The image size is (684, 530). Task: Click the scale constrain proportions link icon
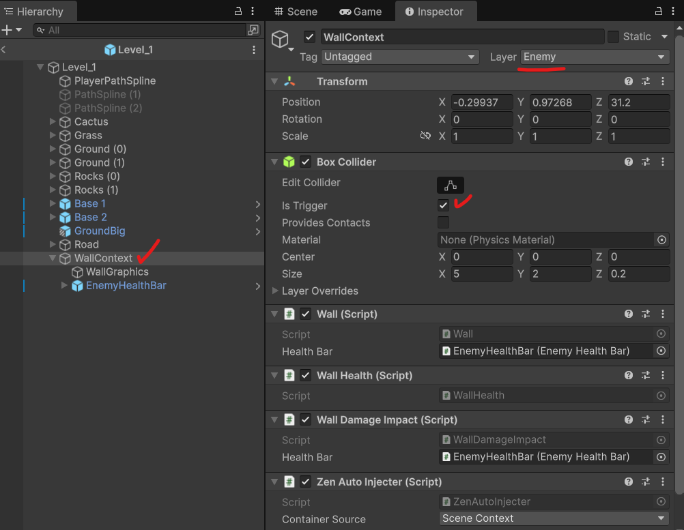coord(425,136)
